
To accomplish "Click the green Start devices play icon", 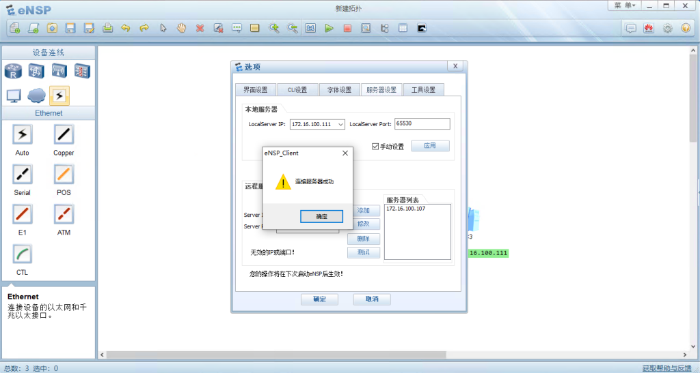I will 329,28.
